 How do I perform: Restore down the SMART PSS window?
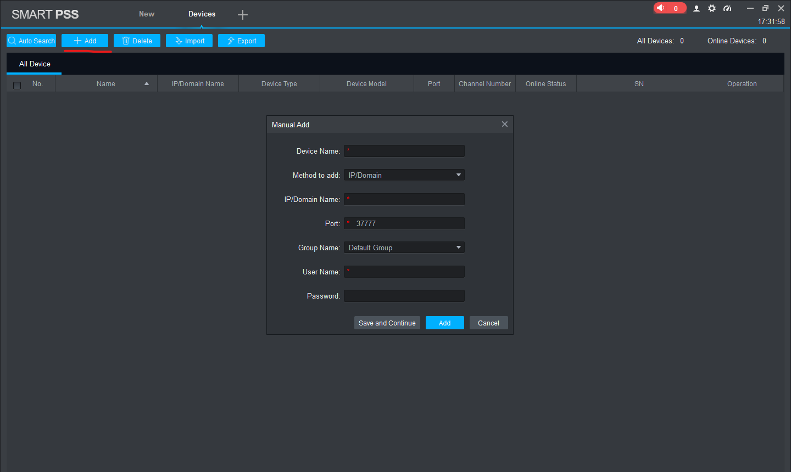(x=765, y=8)
